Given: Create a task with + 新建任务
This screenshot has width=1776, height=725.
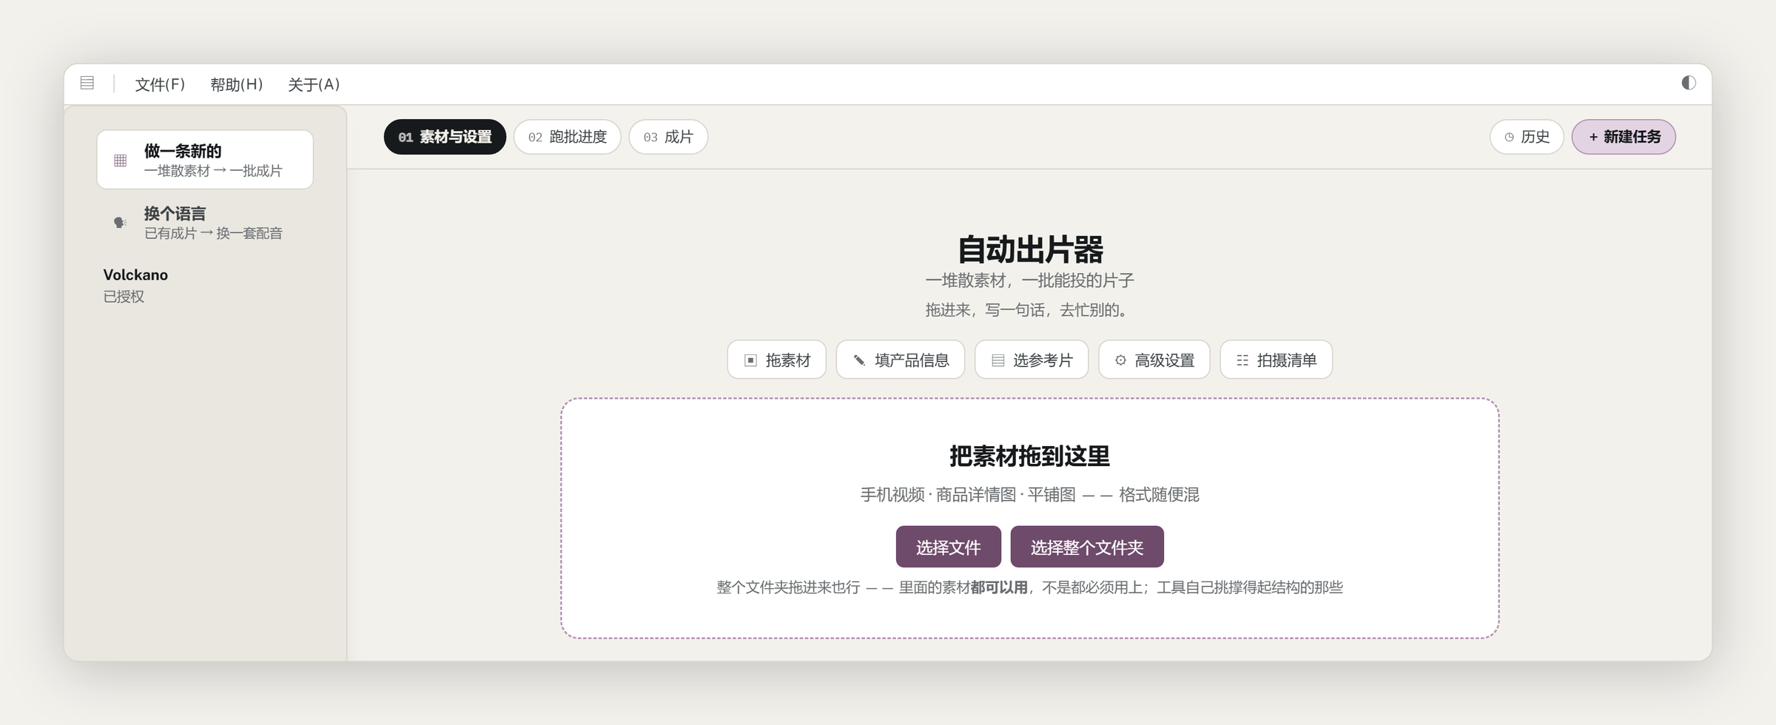Looking at the screenshot, I should click(1624, 137).
